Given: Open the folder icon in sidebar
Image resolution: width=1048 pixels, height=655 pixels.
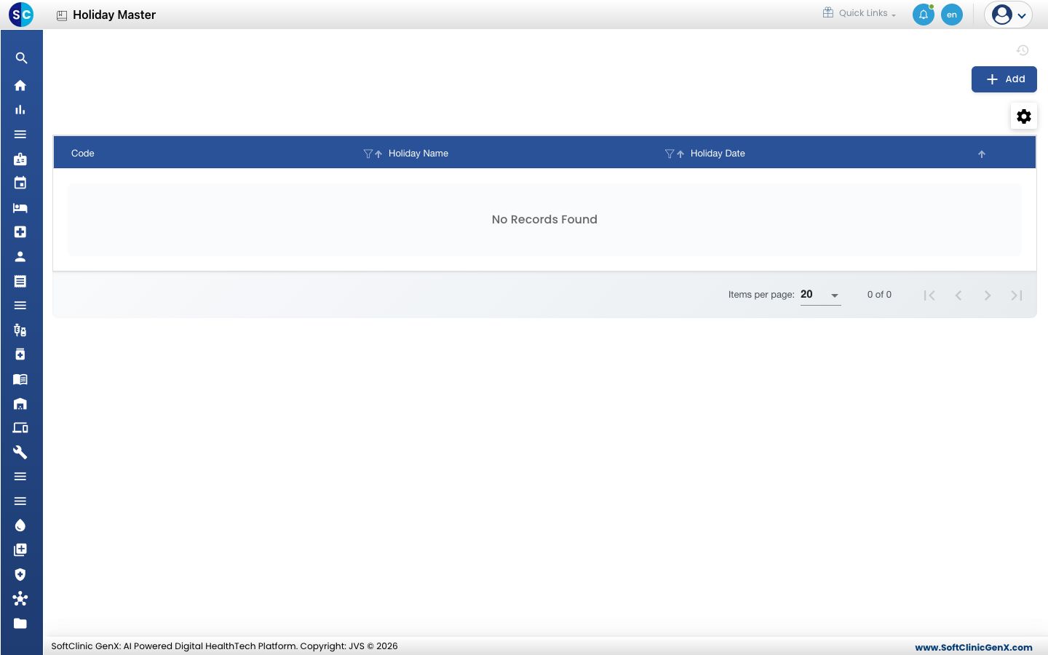Looking at the screenshot, I should tap(20, 623).
